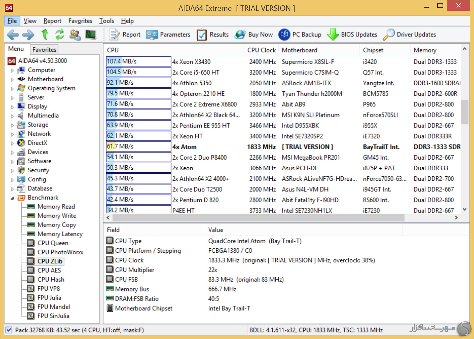This screenshot has width=474, height=339.
Task: Open the View menu
Action: pos(30,21)
